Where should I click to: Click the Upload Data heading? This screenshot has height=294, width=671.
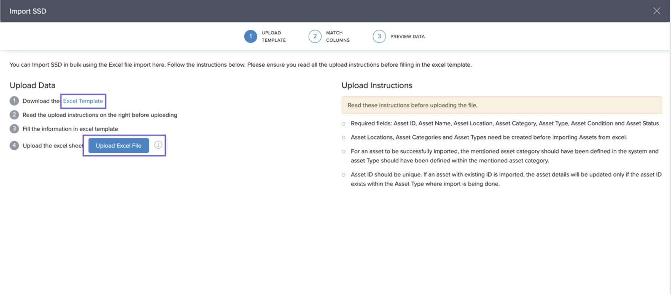[32, 85]
